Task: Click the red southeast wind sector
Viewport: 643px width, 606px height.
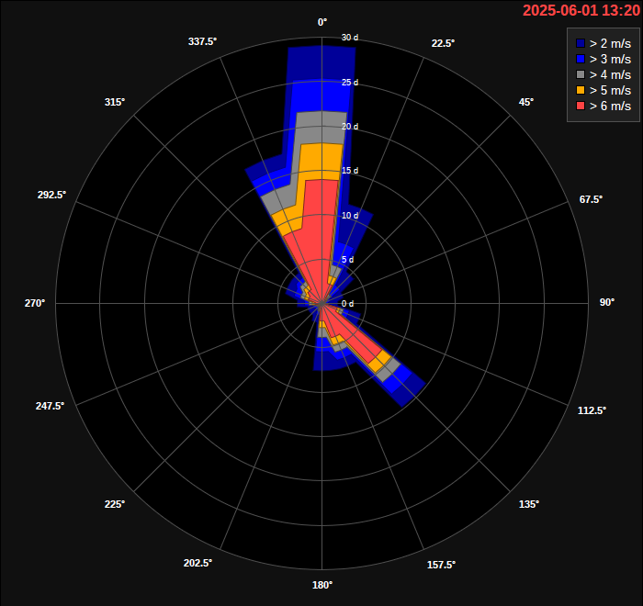Action: tap(353, 334)
